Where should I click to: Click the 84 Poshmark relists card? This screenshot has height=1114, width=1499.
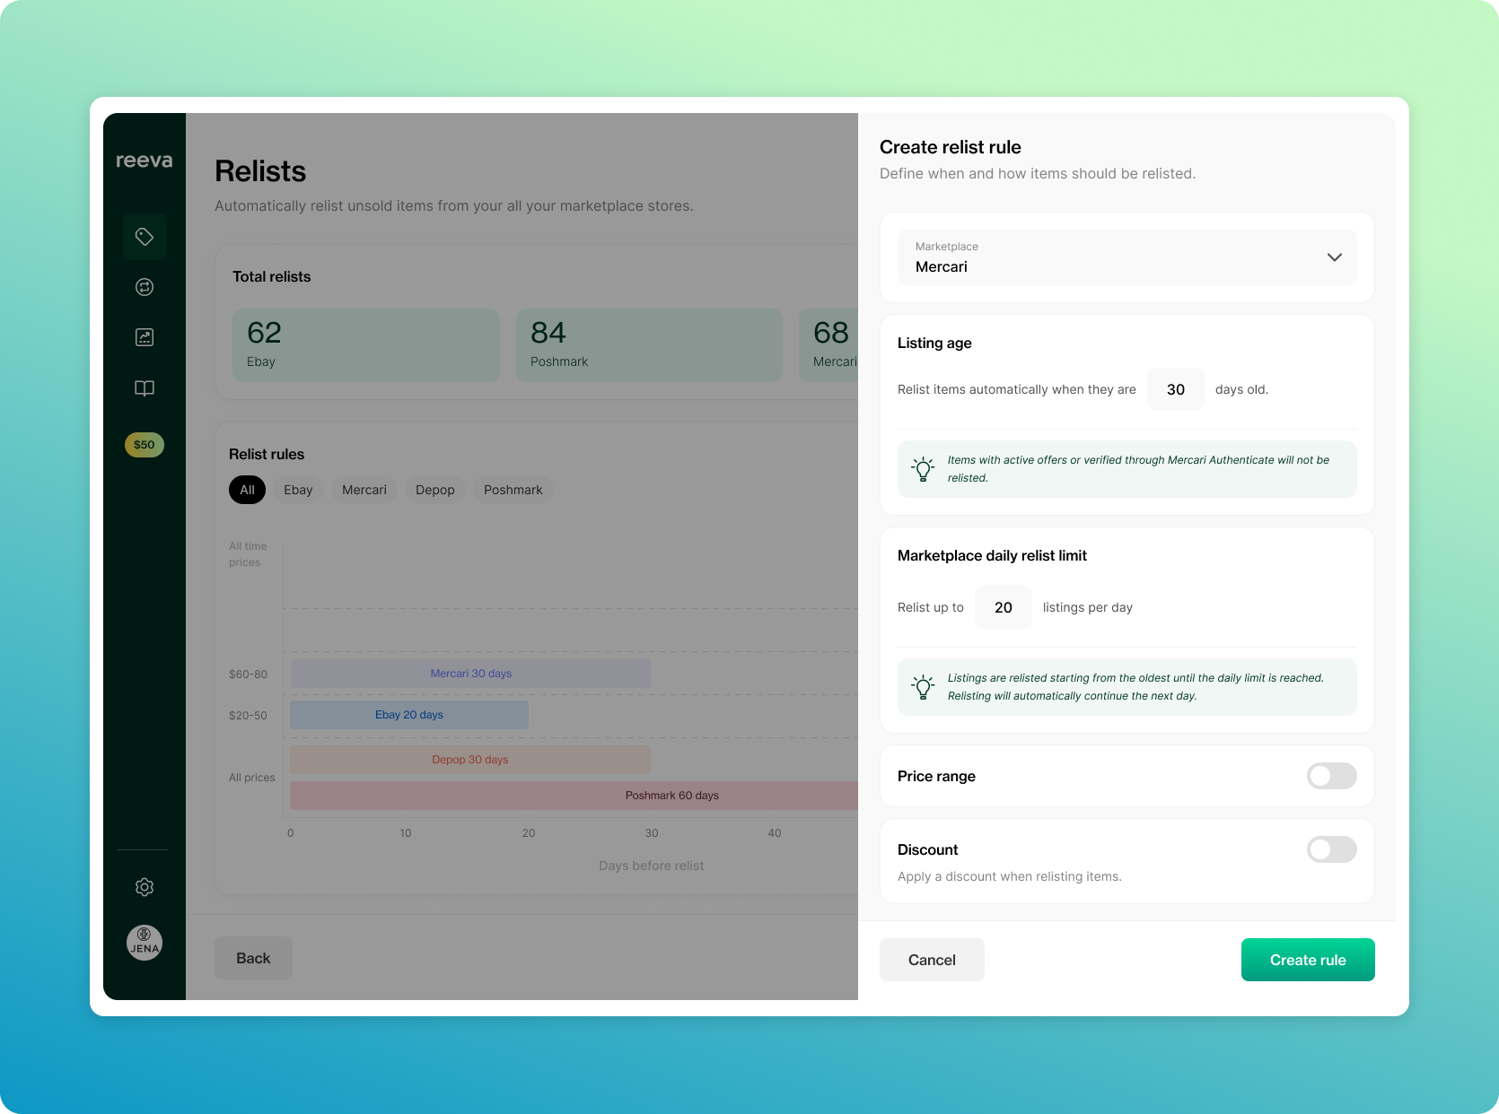[x=649, y=345]
